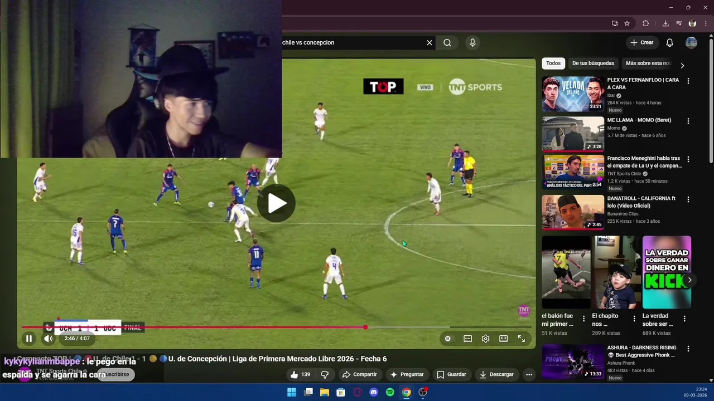Select the De tus búsquedas chip
The image size is (714, 401).
[593, 63]
